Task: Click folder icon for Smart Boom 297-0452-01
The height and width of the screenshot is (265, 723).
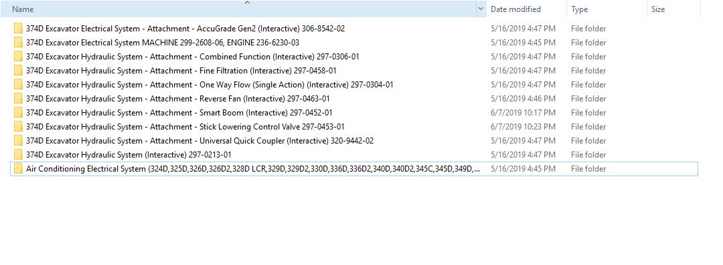Action: click(19, 113)
